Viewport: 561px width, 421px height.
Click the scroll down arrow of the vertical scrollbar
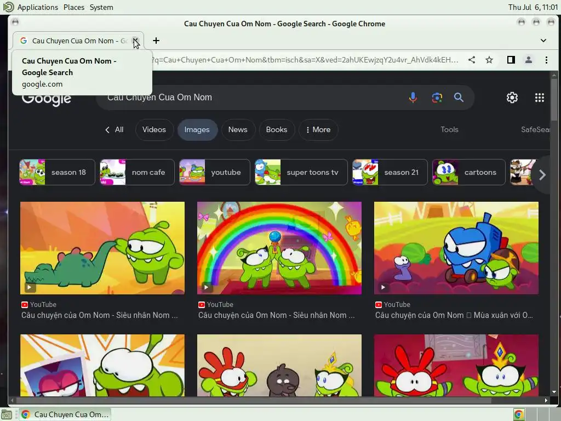554,392
